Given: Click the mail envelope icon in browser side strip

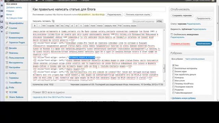Looking at the screenshot, I should 2,11.
